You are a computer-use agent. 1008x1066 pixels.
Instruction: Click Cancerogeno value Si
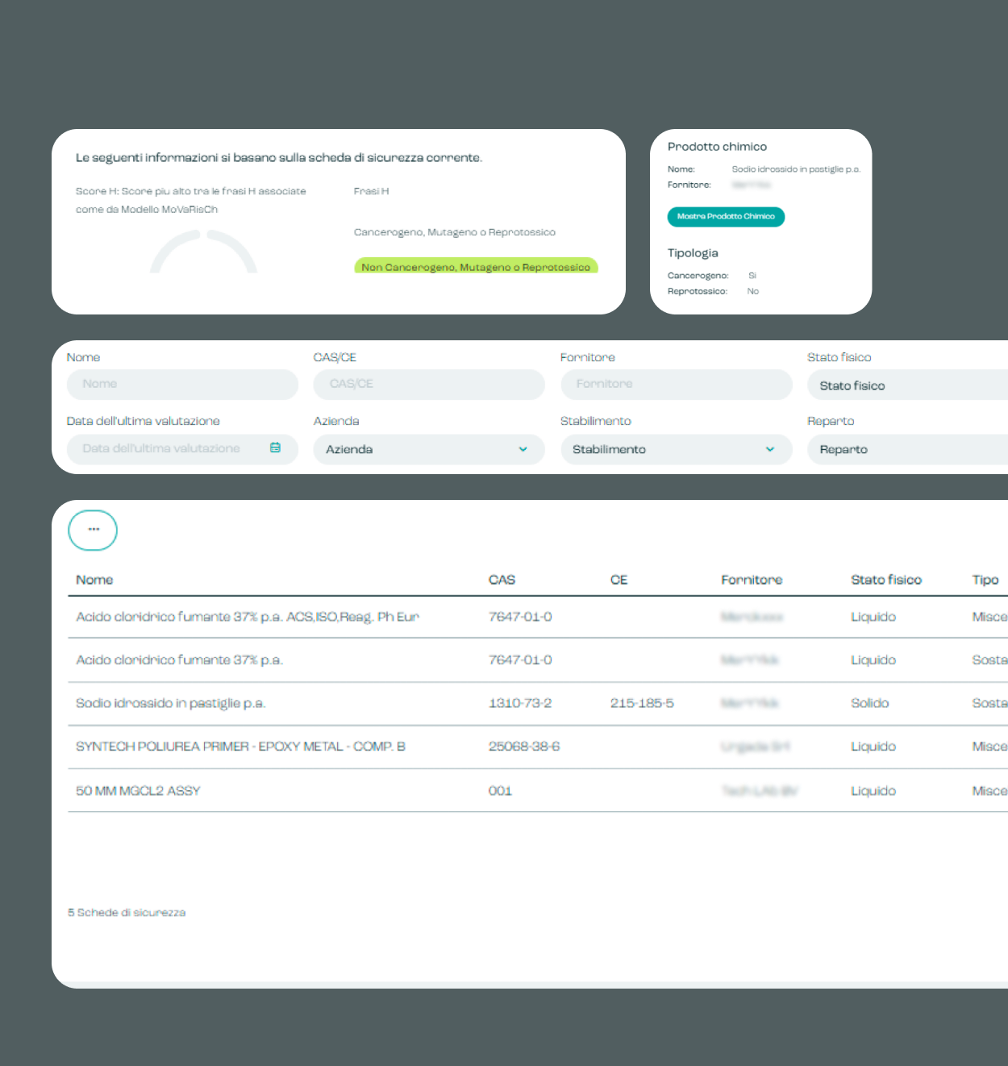752,276
